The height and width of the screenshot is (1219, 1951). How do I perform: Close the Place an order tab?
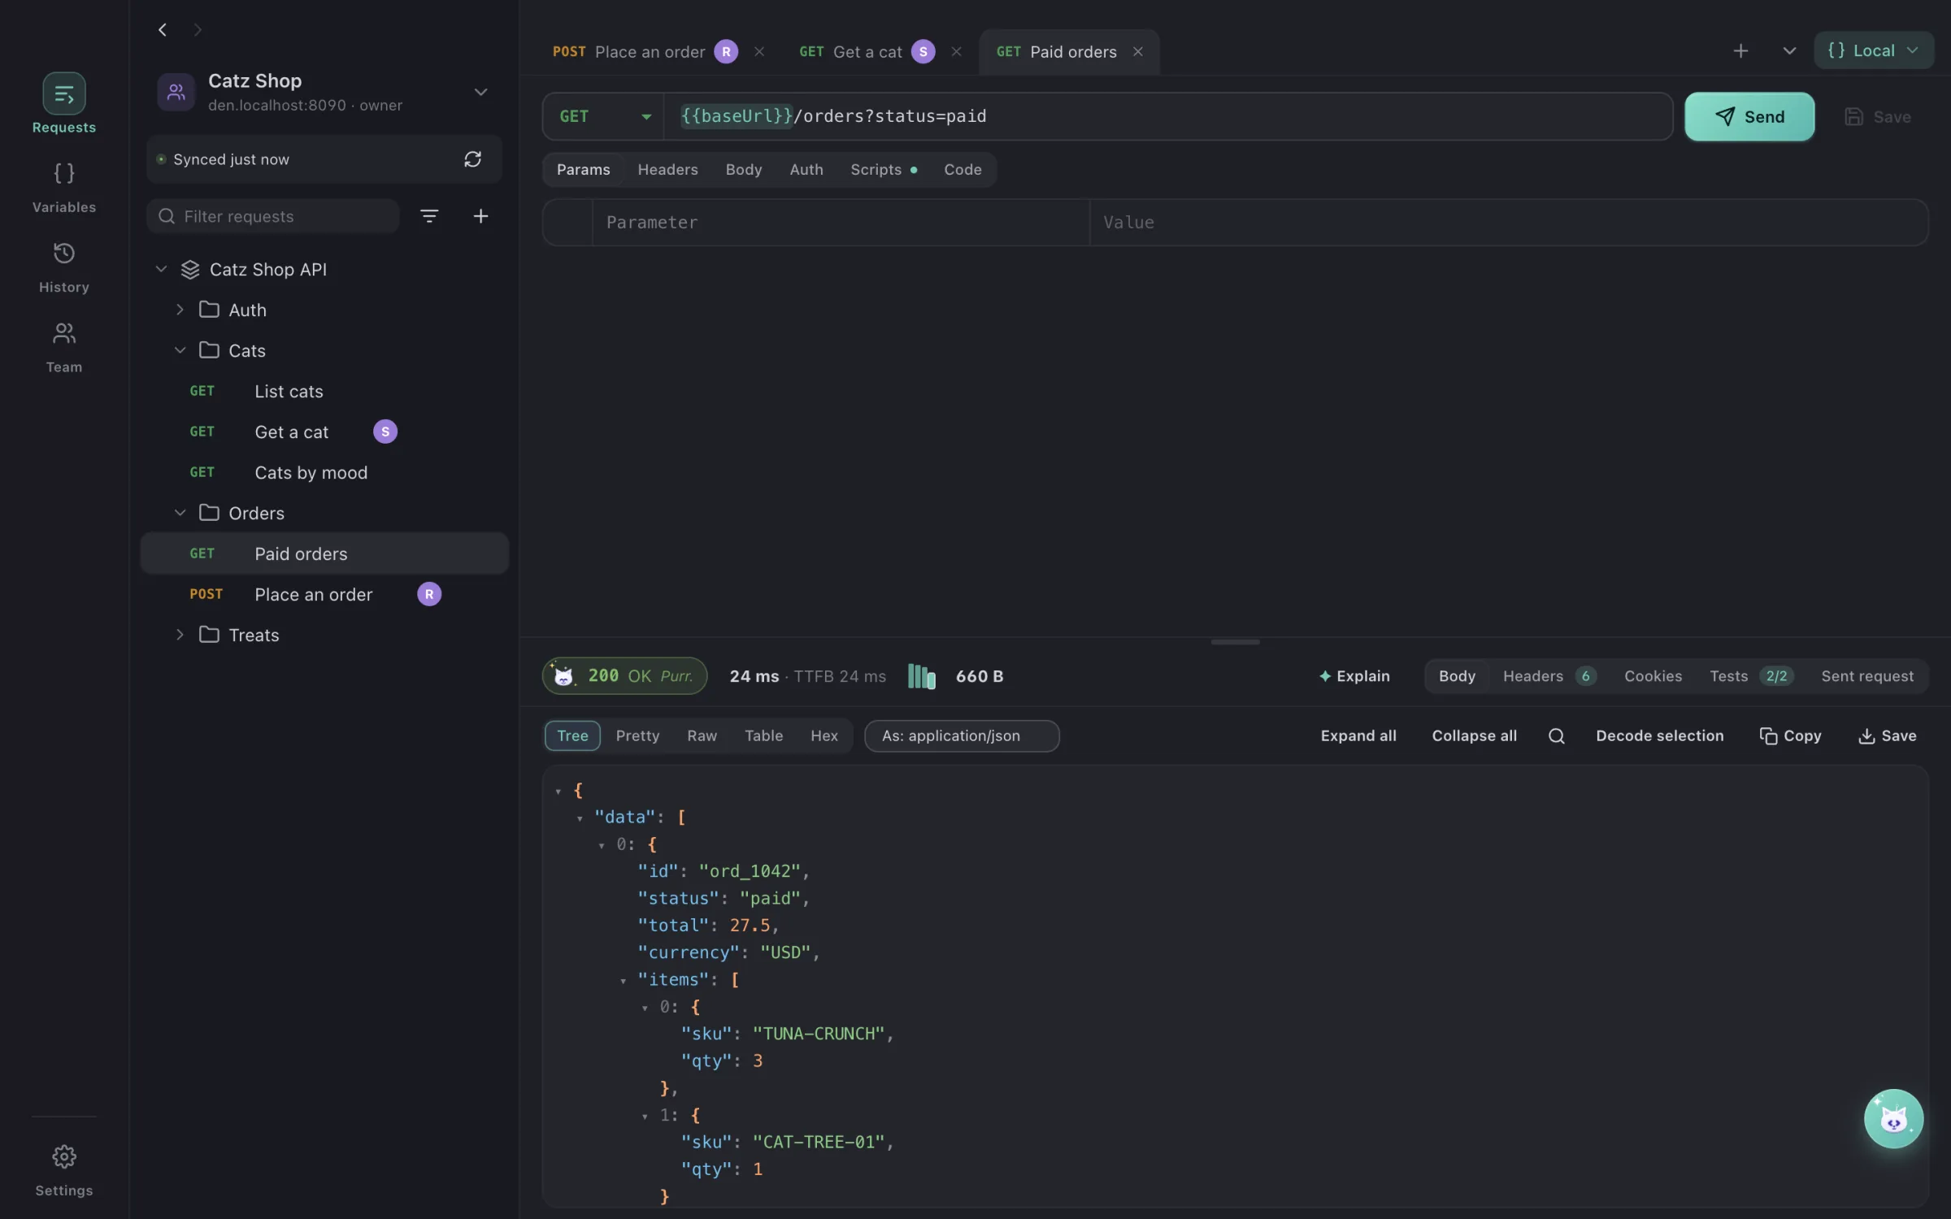[758, 52]
